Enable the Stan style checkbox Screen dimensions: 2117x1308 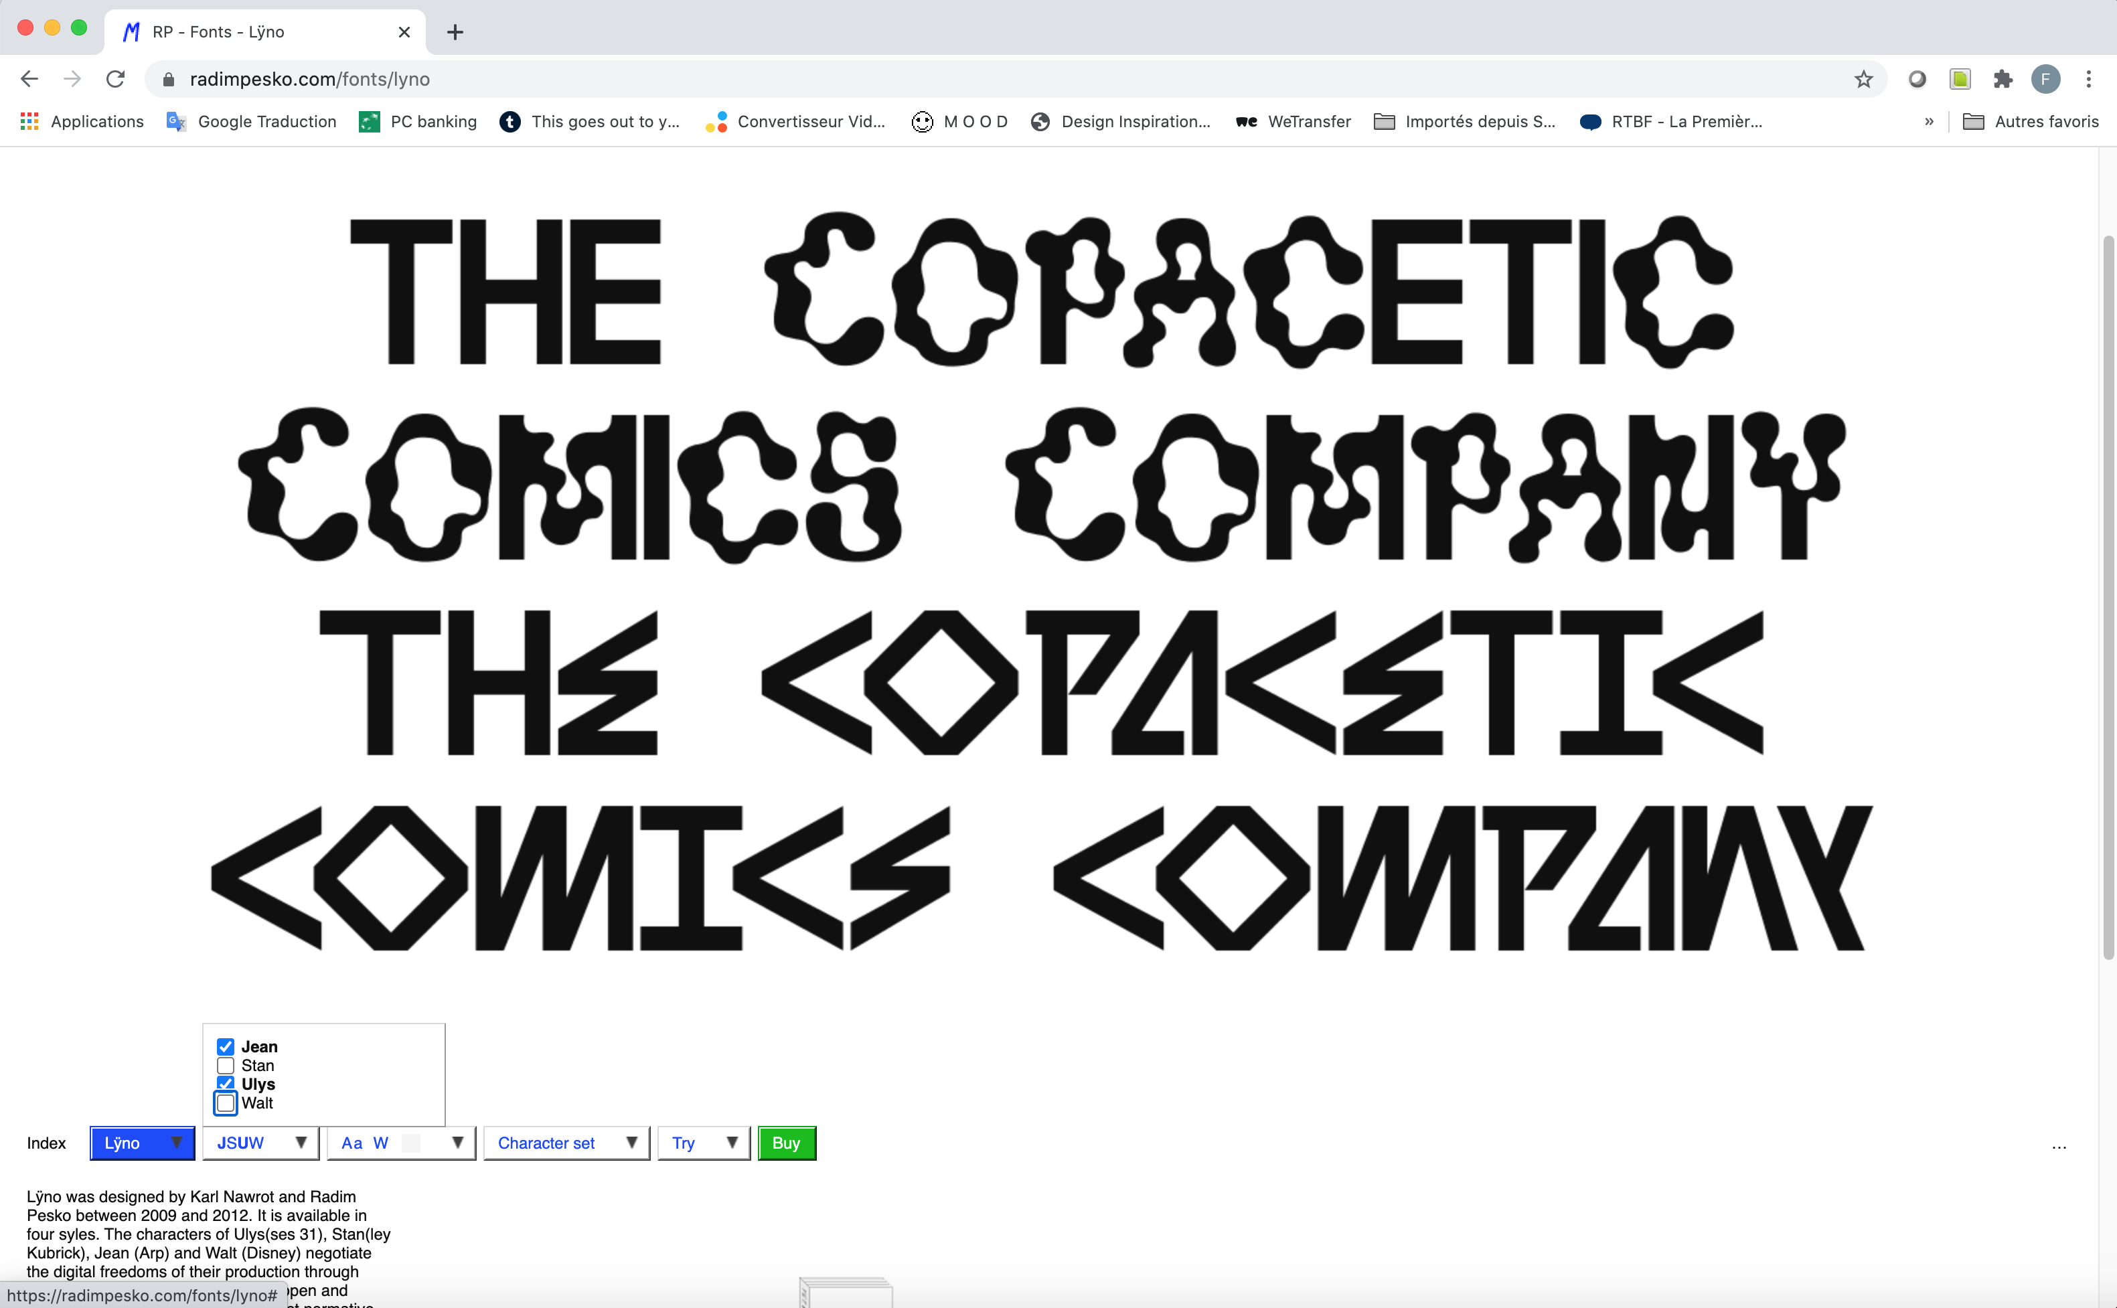click(226, 1066)
